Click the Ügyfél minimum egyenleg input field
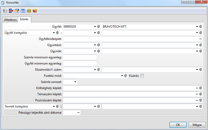The width and height of the screenshot is (208, 130). pyautogui.click(x=80, y=63)
